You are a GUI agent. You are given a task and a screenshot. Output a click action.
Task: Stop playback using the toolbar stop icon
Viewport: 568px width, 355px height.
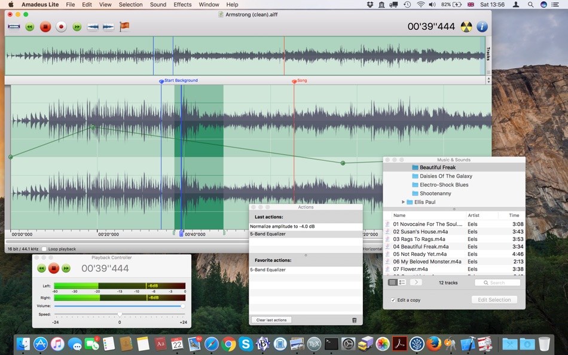[x=44, y=26]
